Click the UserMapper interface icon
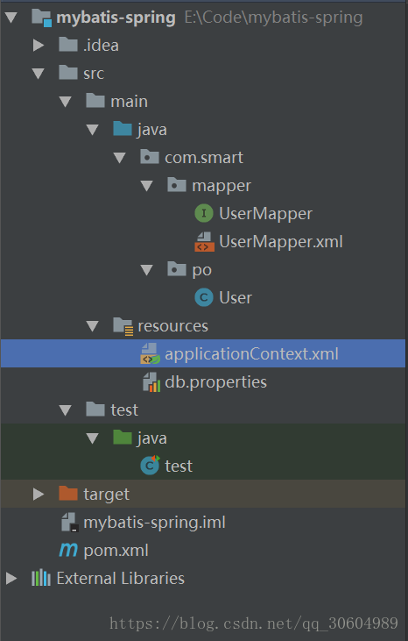The width and height of the screenshot is (408, 641). pos(204,213)
